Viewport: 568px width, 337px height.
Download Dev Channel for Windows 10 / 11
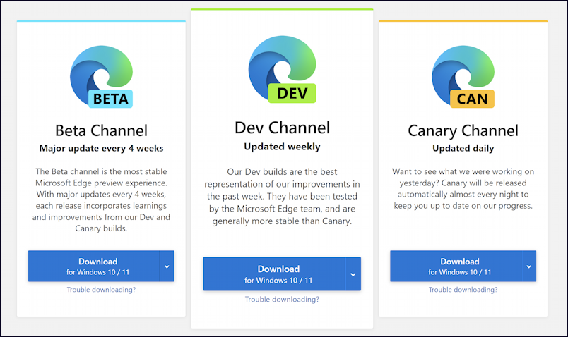point(274,274)
